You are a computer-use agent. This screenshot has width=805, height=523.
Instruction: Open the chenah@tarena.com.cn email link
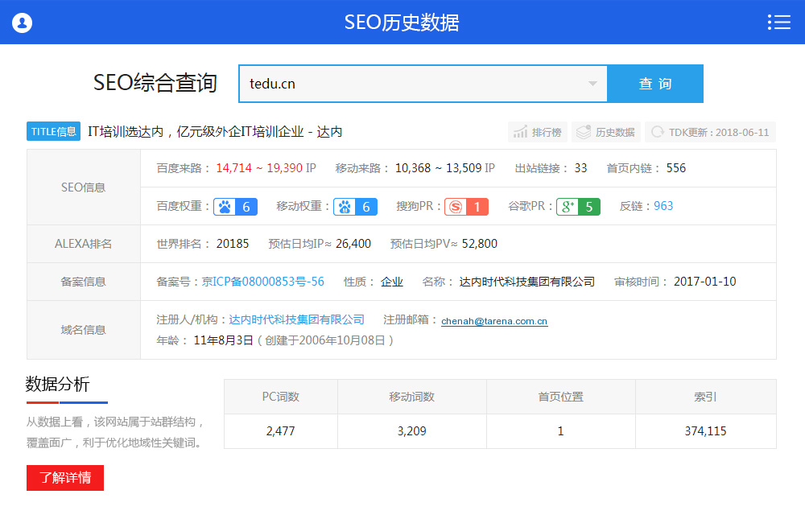pyautogui.click(x=494, y=321)
